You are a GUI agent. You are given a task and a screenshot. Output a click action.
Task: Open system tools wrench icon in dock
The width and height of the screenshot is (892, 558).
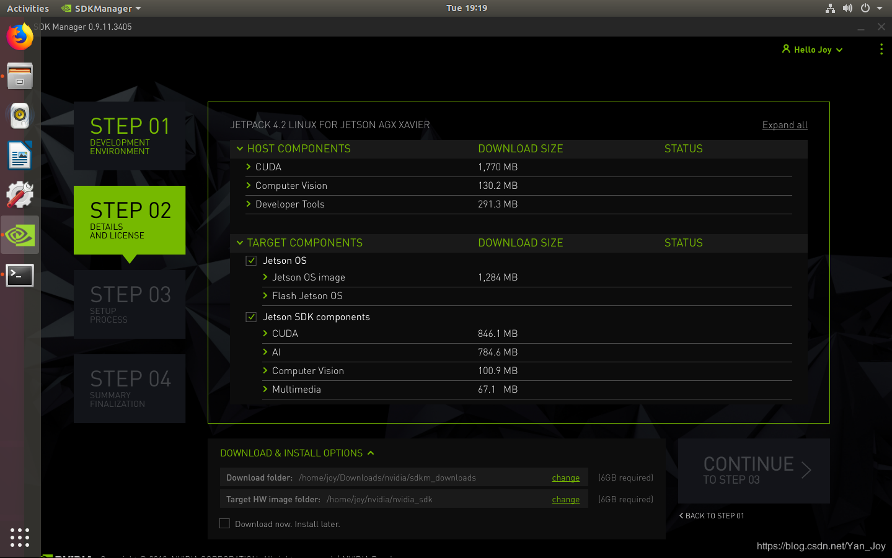(x=20, y=195)
